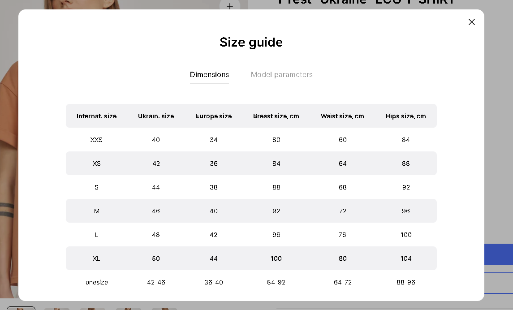513x310 pixels.
Task: Select the XXS row label
Action: point(96,140)
